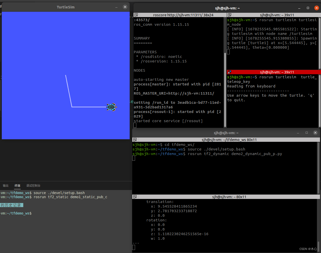Click the 'translation:' label in terminal output
The image size is (321, 253).
pos(160,202)
